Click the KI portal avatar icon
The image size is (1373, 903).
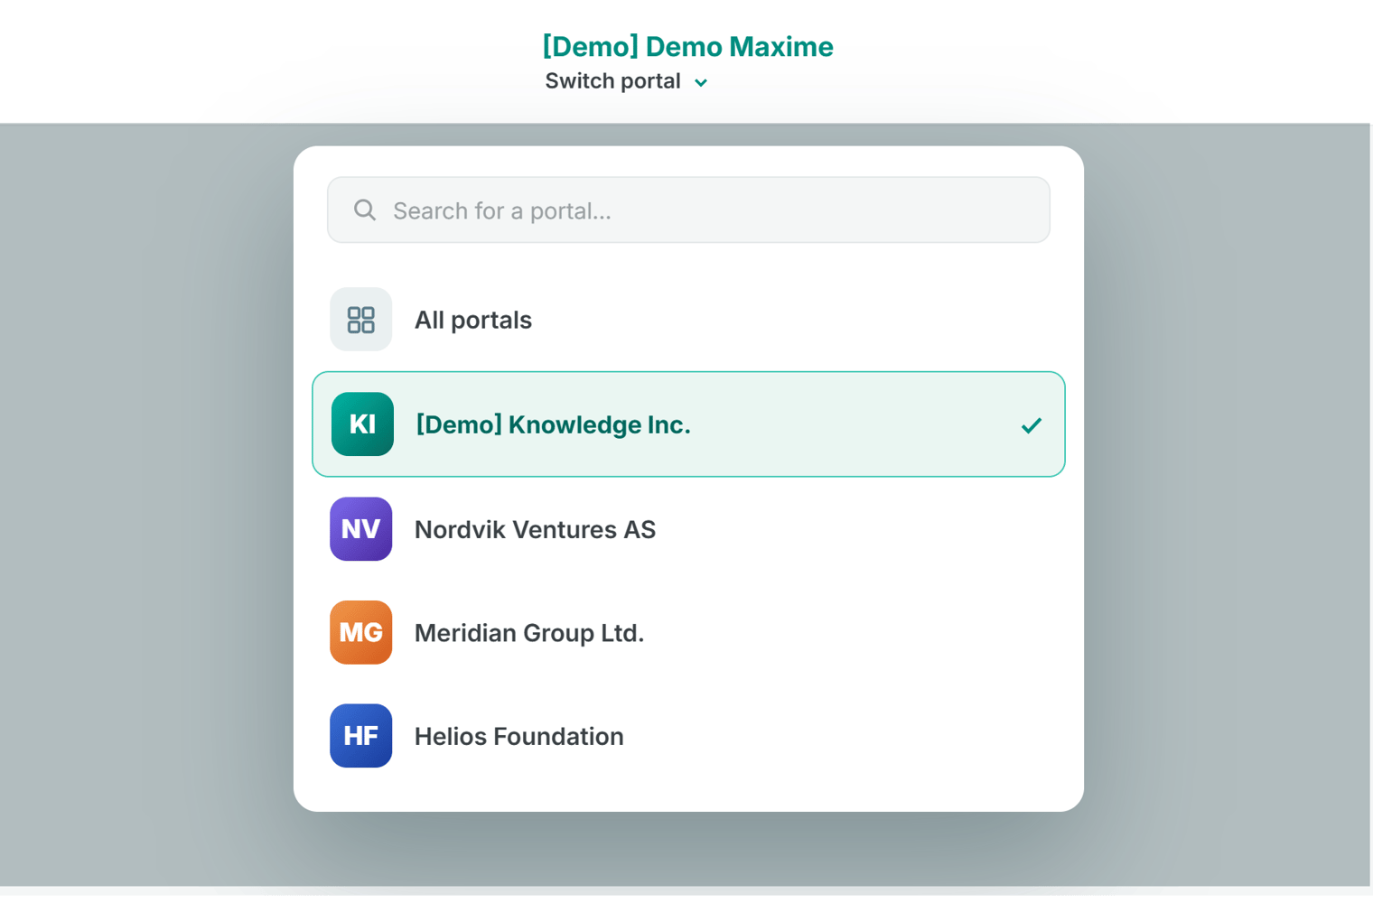362,424
